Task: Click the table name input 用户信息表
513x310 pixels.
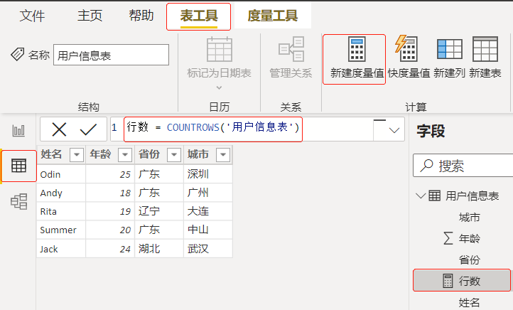Action: click(x=112, y=55)
